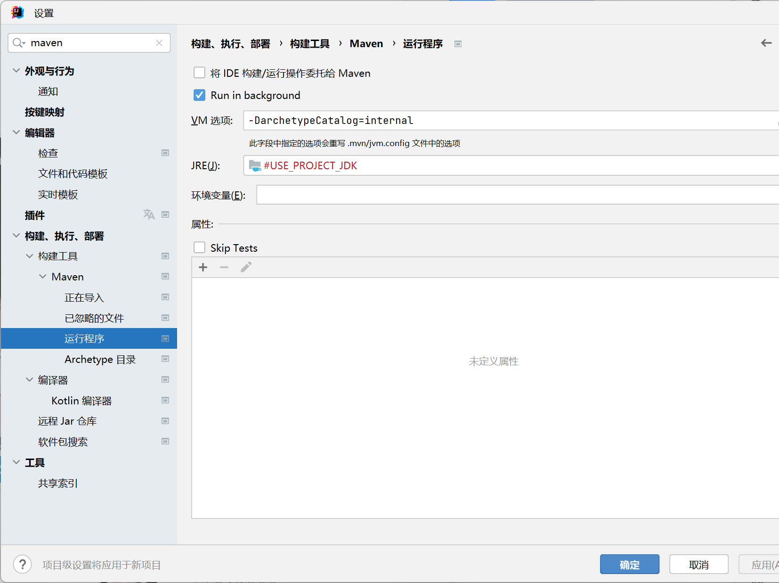
Task: Clear the maven search with the X icon
Action: pyautogui.click(x=159, y=43)
